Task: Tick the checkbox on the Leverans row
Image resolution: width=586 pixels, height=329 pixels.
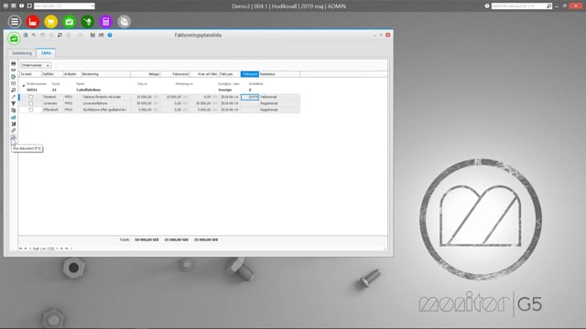Action: (31, 103)
